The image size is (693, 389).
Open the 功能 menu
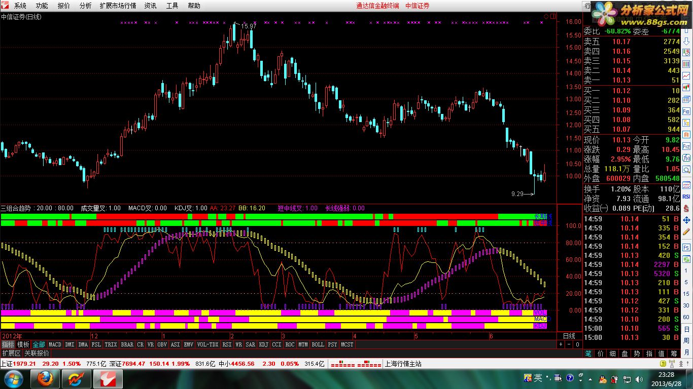click(42, 6)
